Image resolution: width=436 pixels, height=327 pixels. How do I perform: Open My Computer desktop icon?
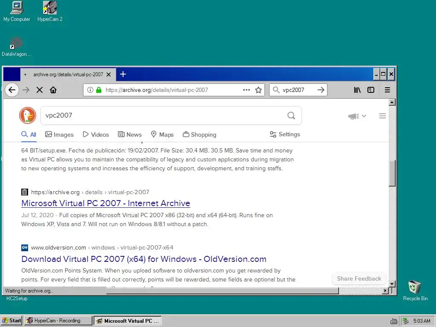tap(17, 11)
